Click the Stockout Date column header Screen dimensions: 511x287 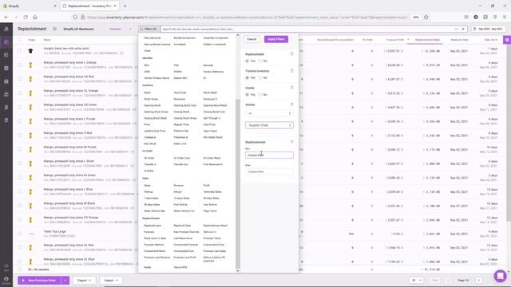point(459,40)
